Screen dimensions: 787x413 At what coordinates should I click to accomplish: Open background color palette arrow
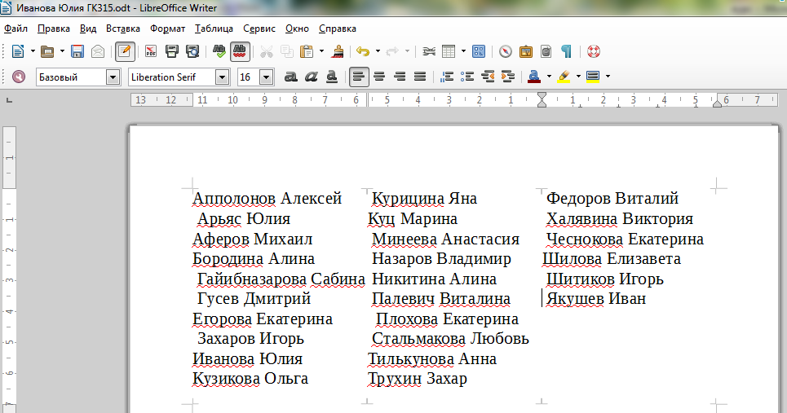click(608, 77)
